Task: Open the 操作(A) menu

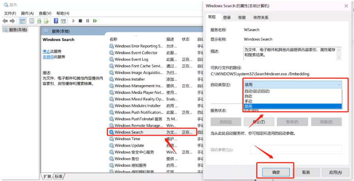Action: (x=28, y=13)
